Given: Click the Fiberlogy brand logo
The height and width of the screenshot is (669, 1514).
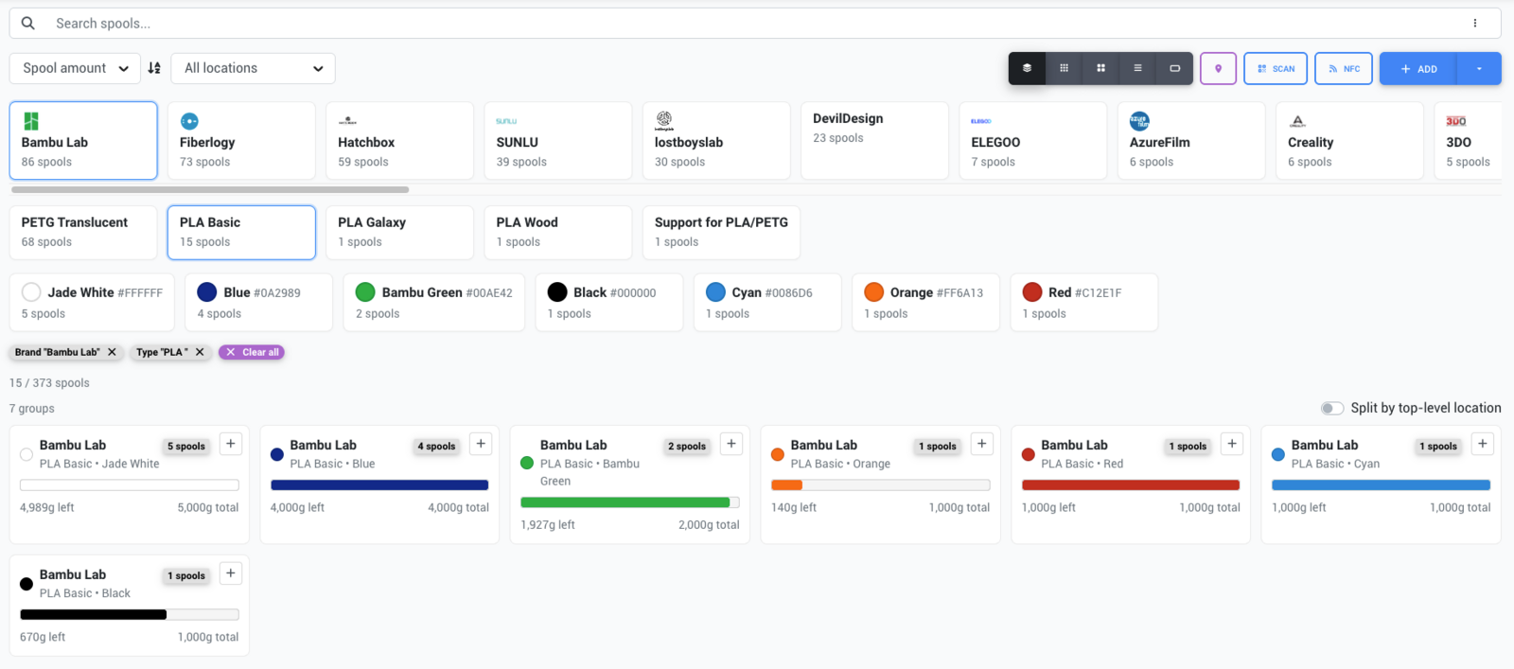Looking at the screenshot, I should click(189, 121).
